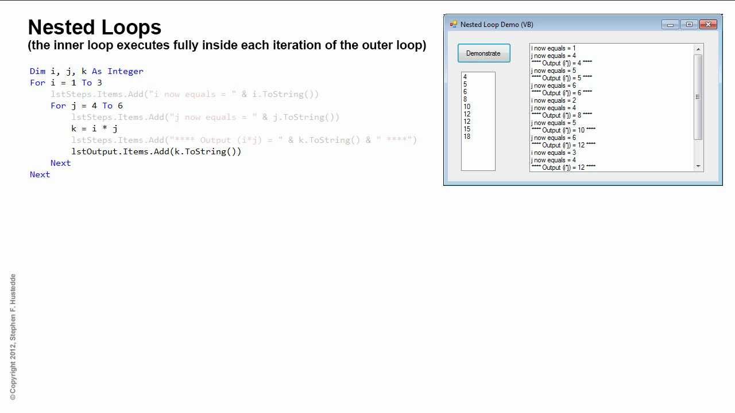Maximize the Nested Loop Demo window

689,24
